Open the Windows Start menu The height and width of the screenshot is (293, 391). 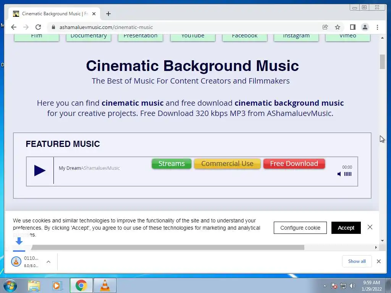tap(10, 285)
